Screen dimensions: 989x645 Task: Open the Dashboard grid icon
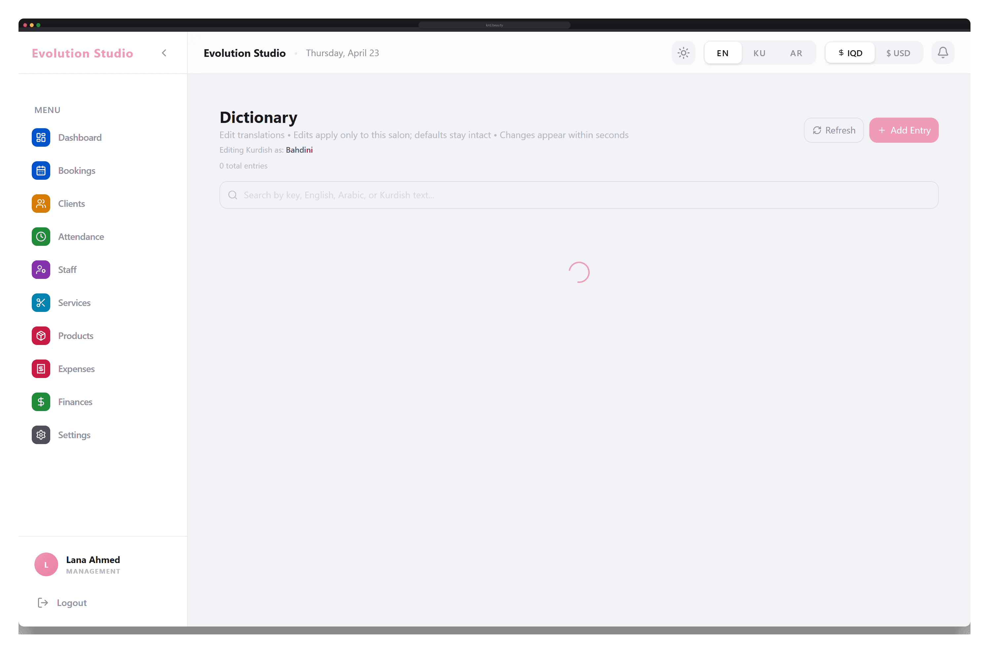[41, 137]
